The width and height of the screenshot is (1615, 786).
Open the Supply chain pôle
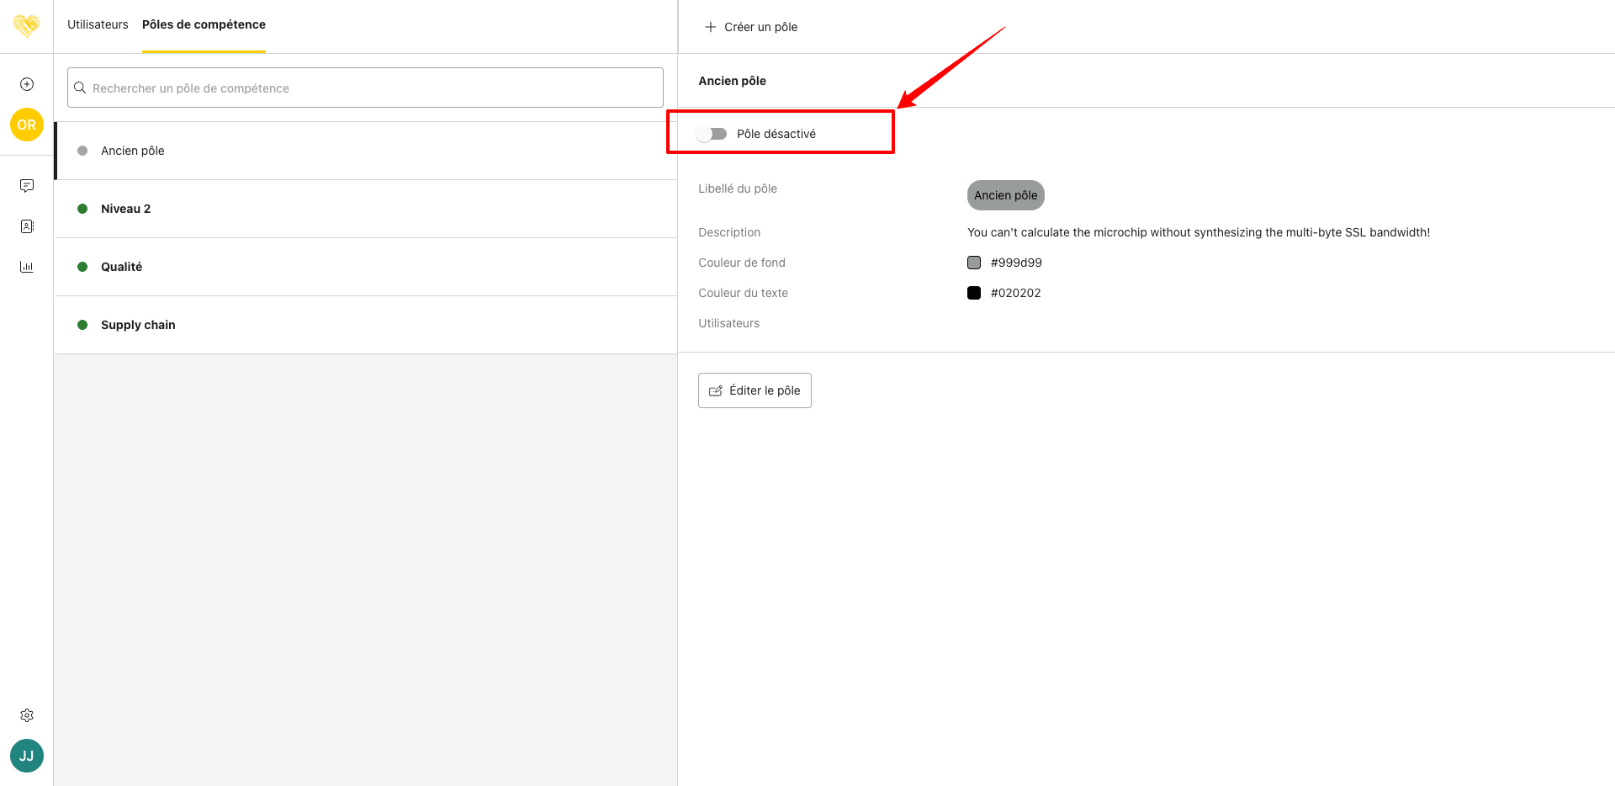(x=138, y=325)
